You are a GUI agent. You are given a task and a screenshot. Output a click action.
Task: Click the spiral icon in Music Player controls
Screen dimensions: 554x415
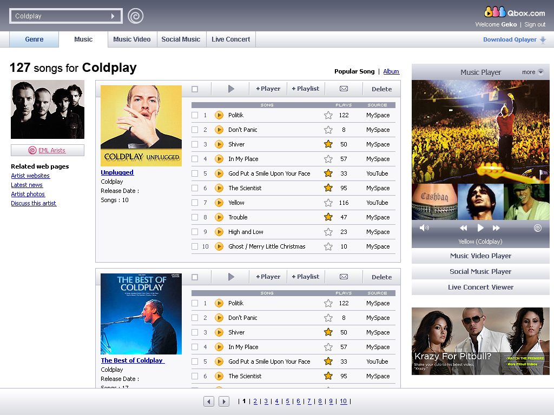point(538,228)
